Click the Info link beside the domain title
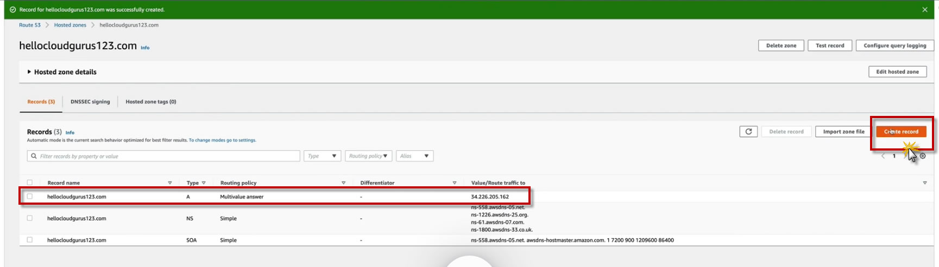 (145, 48)
